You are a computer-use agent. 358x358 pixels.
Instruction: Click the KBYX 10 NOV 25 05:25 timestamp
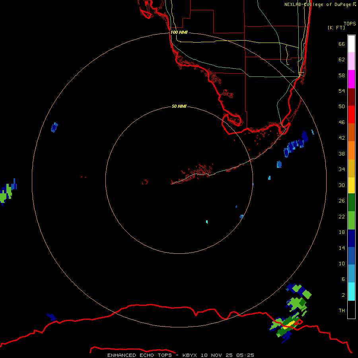pyautogui.click(x=218, y=355)
